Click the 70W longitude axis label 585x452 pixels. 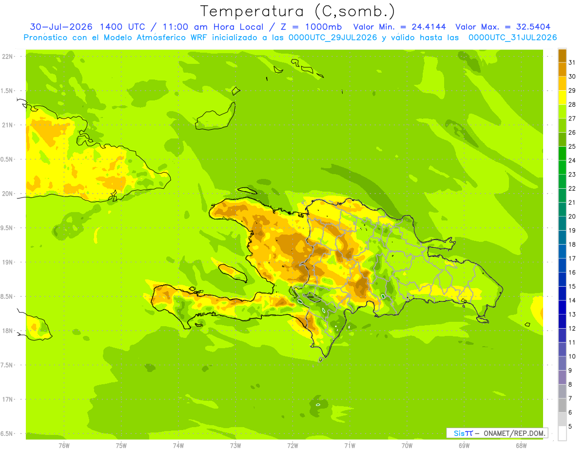407,445
